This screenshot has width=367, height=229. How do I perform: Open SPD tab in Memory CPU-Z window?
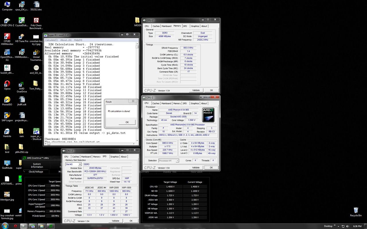pos(185,26)
